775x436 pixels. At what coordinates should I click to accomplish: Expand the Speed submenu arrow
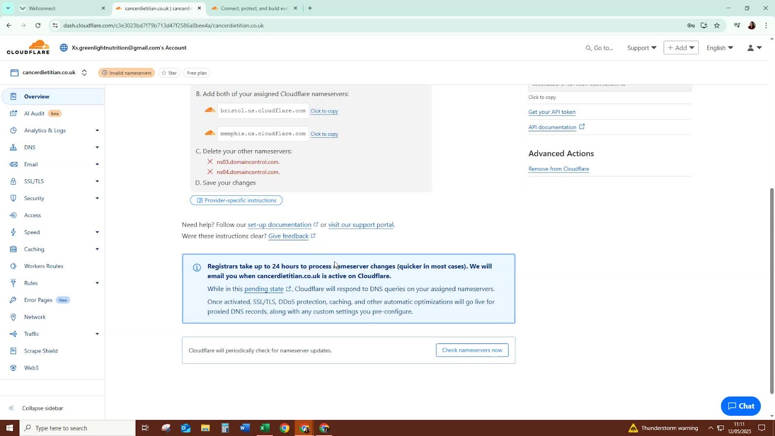[x=97, y=232]
